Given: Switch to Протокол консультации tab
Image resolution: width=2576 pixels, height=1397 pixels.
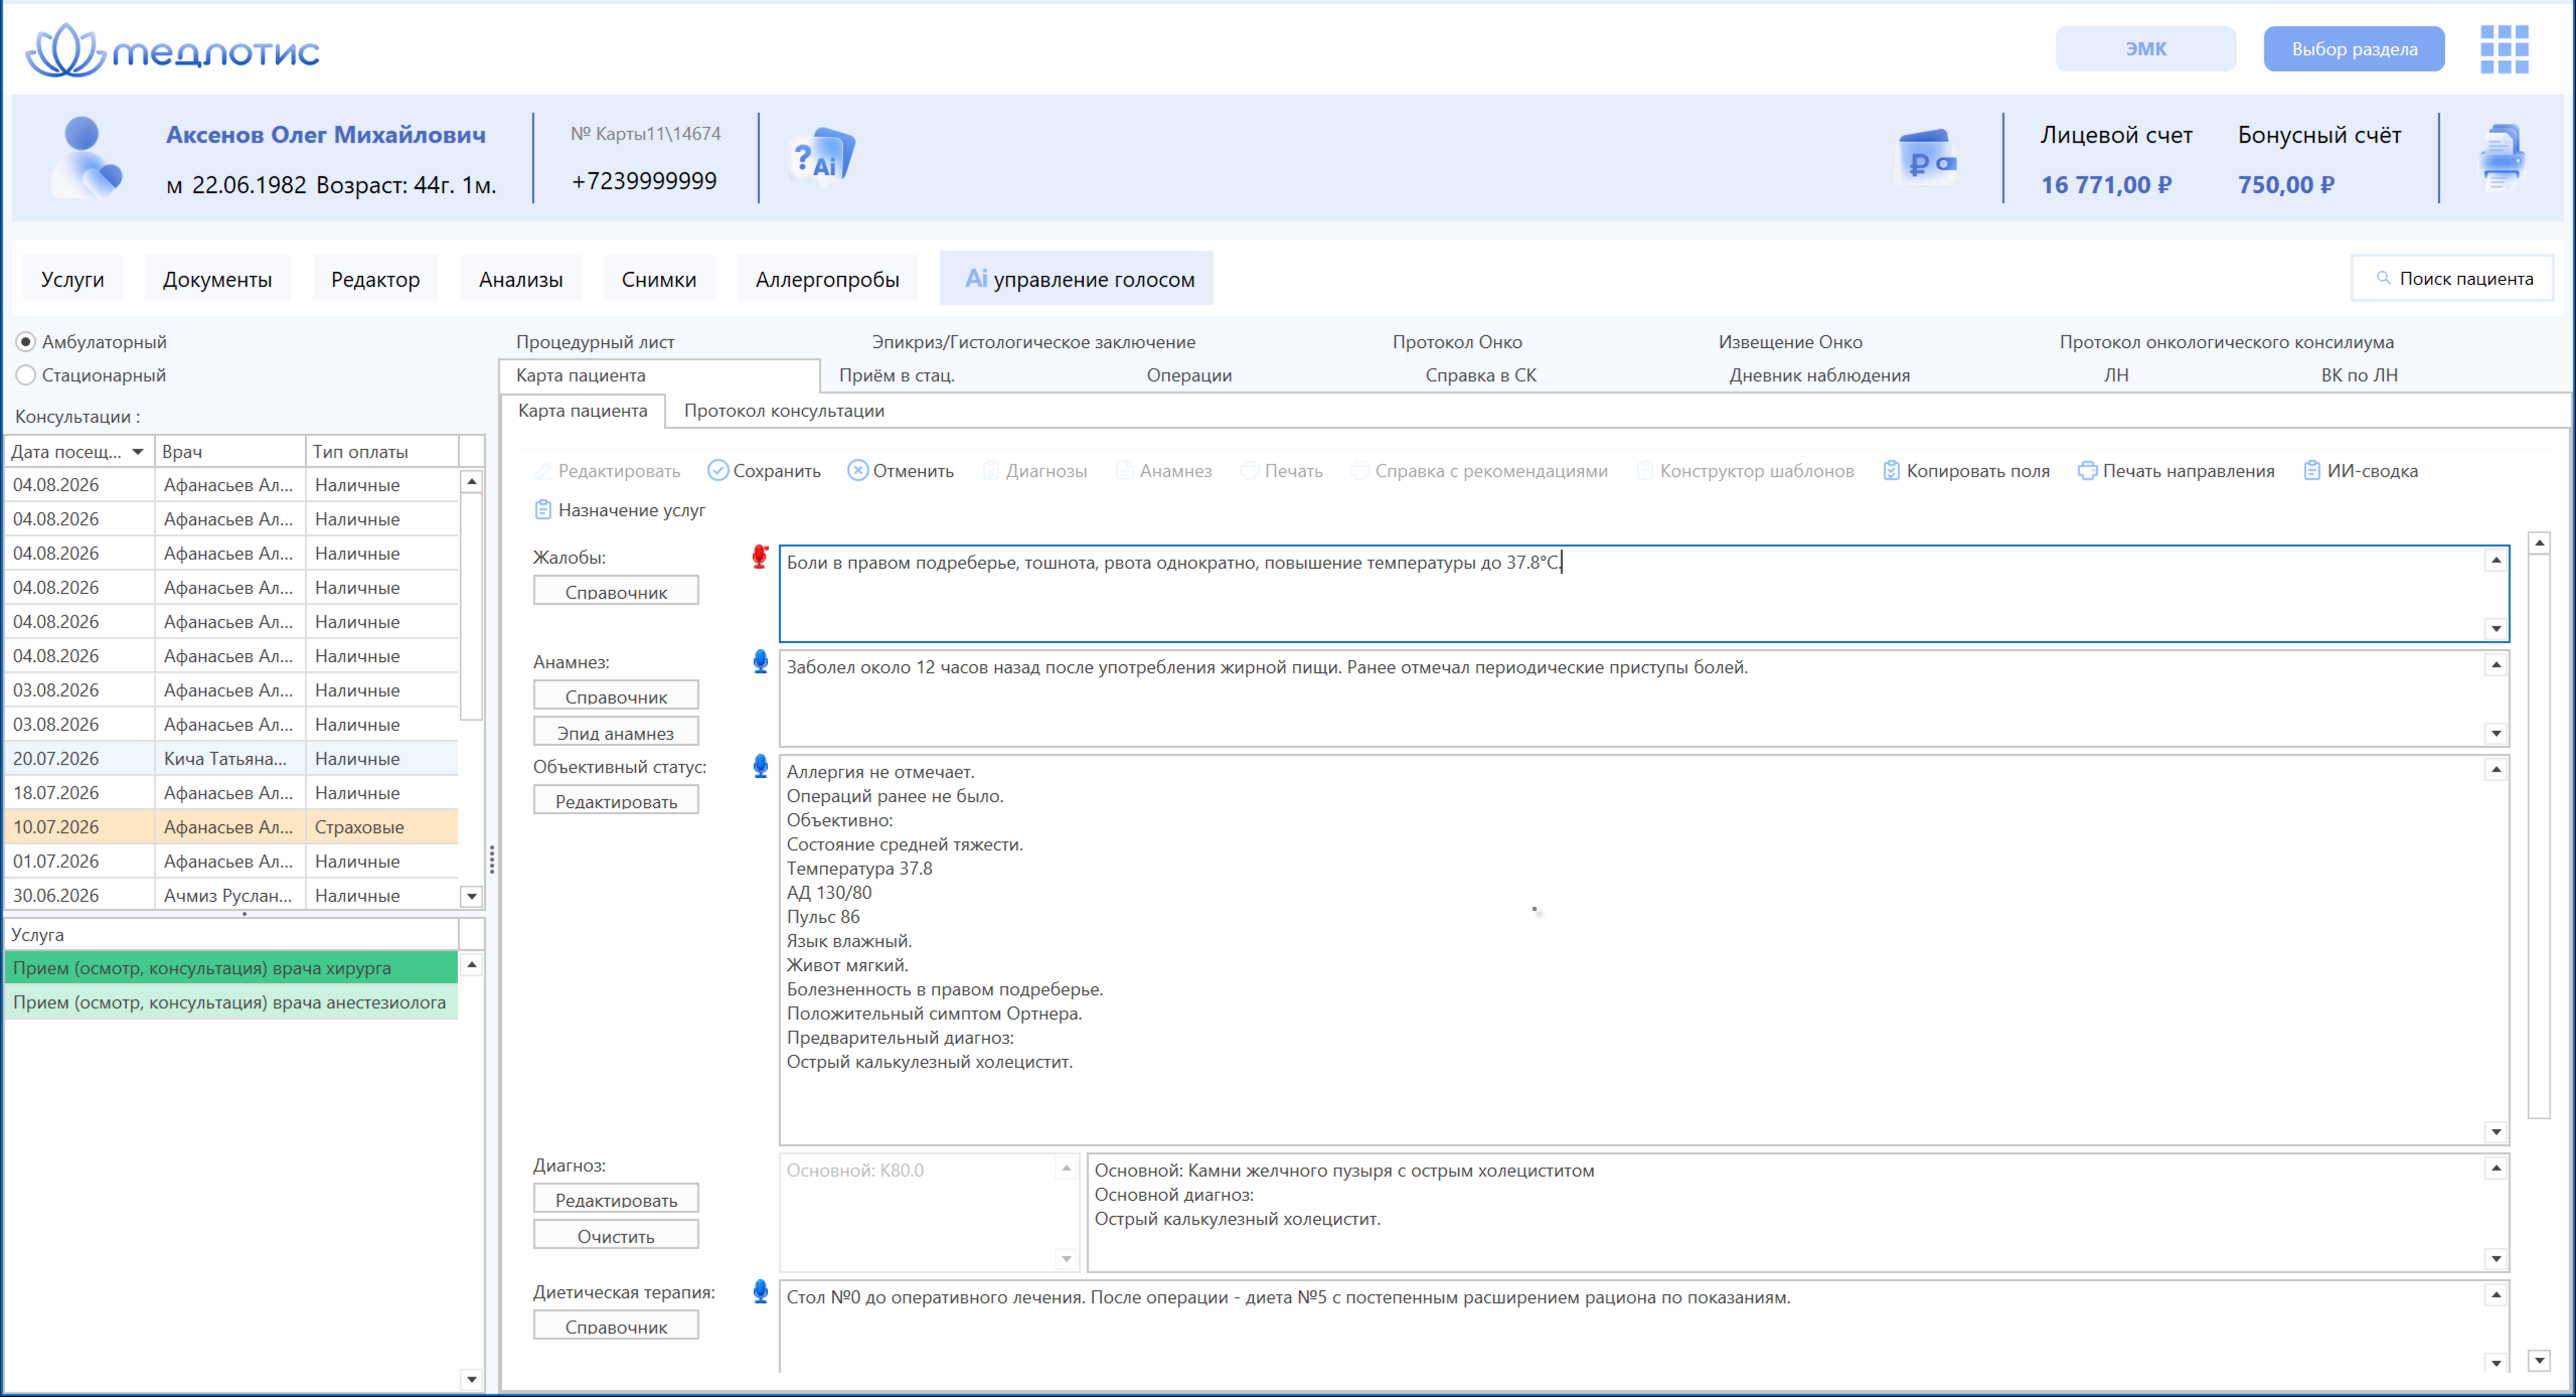Looking at the screenshot, I should point(784,410).
